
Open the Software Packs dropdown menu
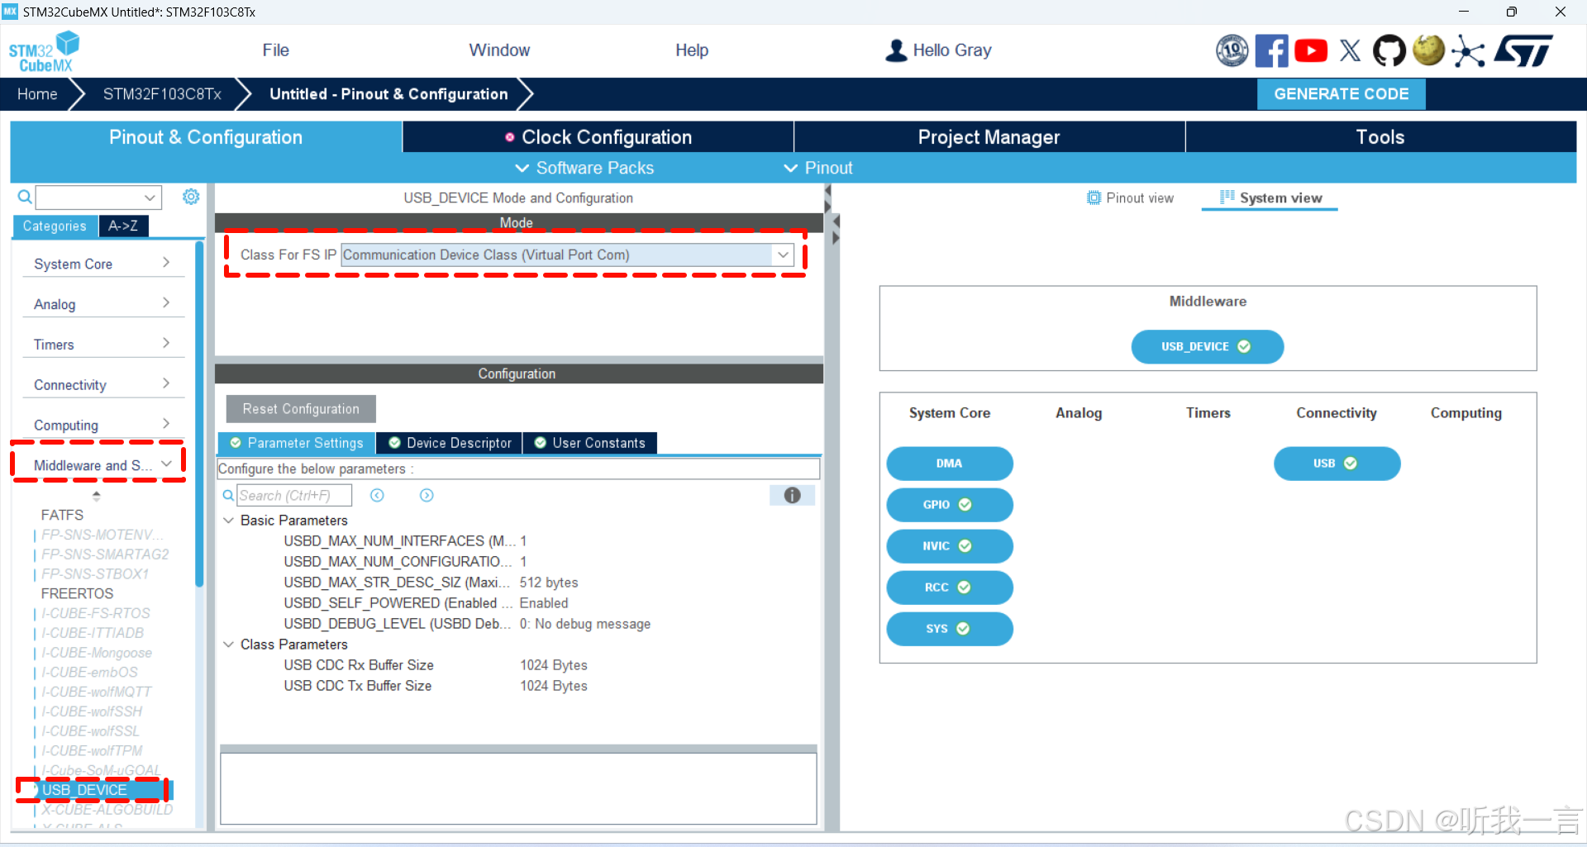coord(584,168)
